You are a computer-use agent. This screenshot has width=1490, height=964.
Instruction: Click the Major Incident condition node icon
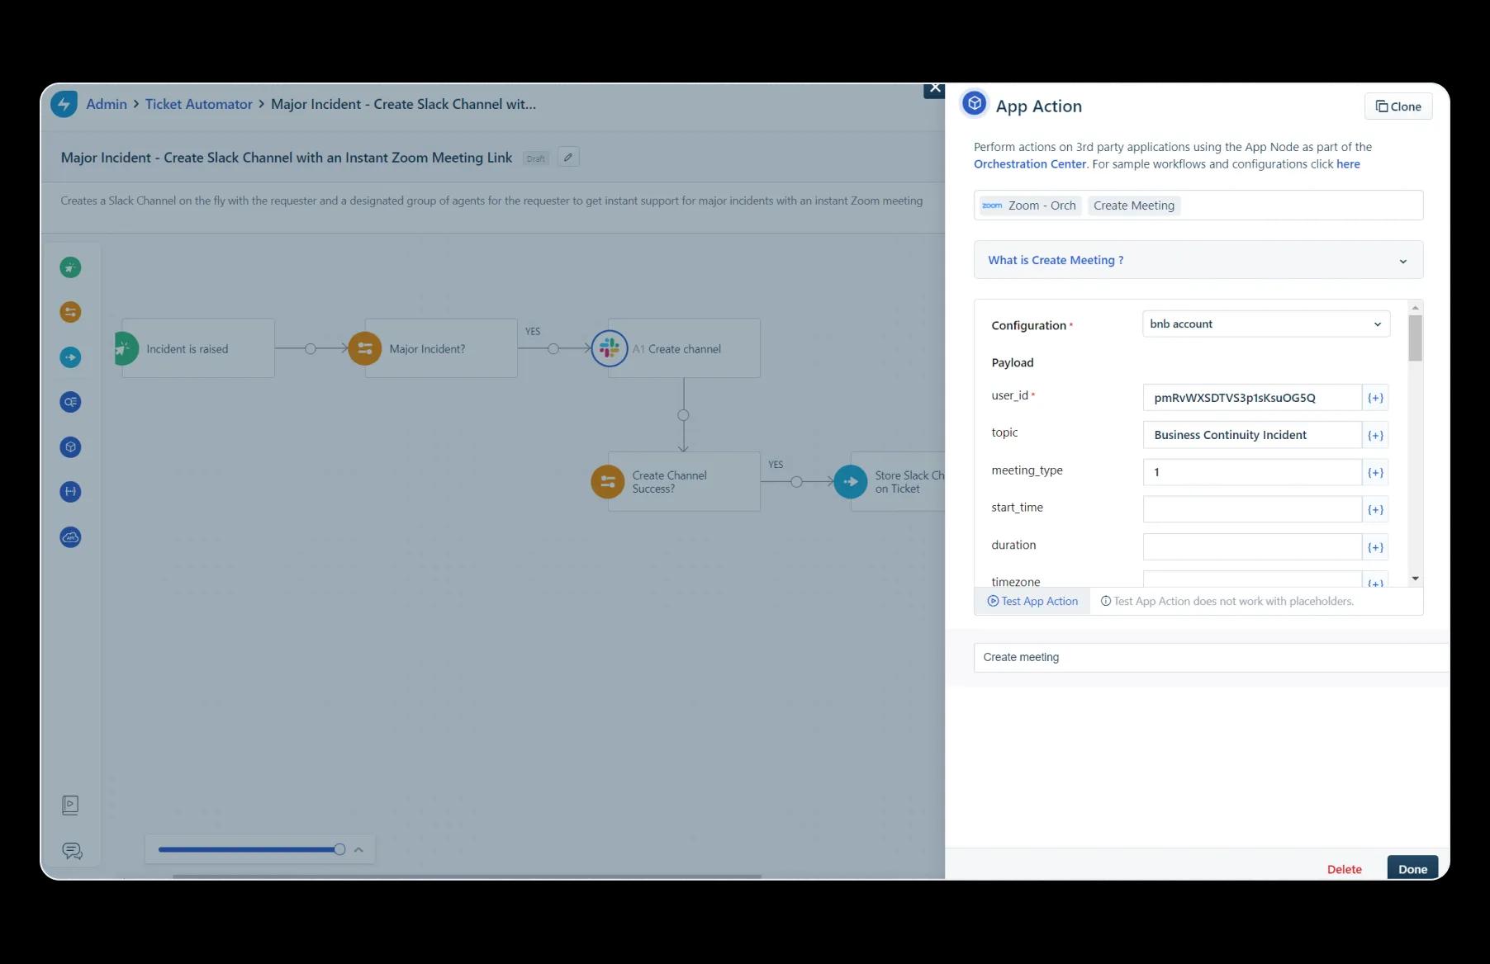pos(365,348)
